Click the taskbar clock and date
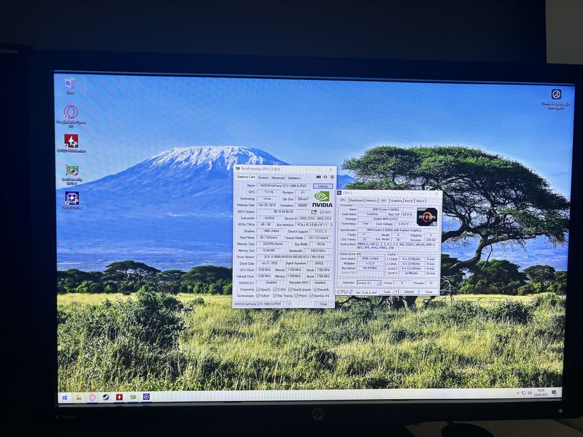Screen dimensions: 583x437 pos(541,393)
